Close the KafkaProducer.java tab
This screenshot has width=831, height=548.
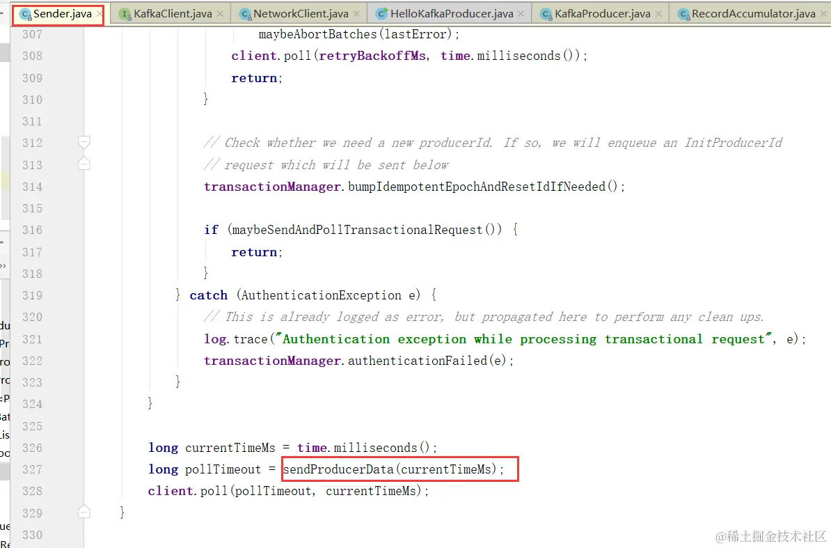click(658, 14)
